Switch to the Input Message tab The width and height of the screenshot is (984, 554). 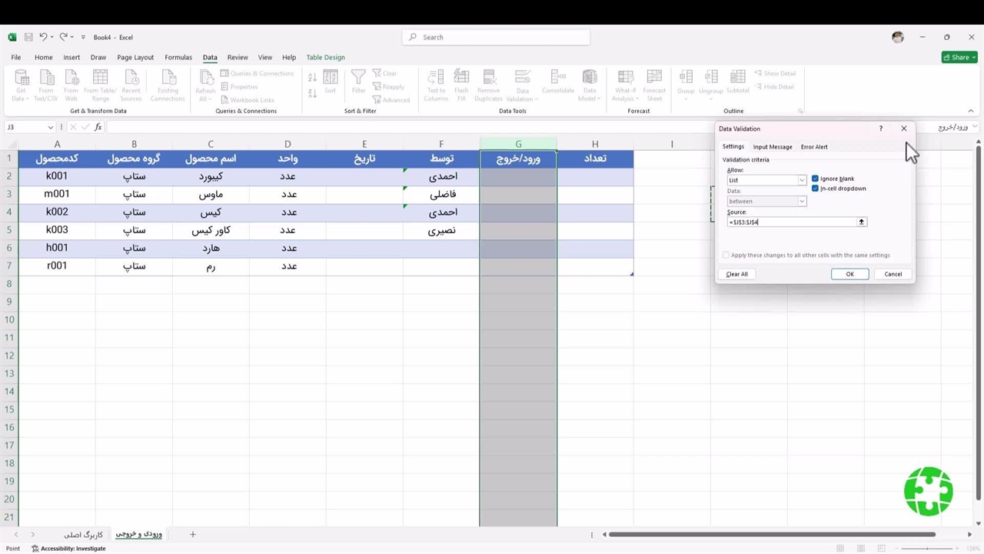[772, 147]
